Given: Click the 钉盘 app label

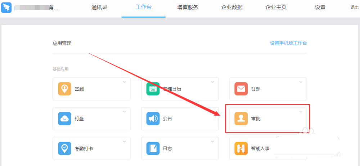Looking at the screenshot, I should (x=79, y=119).
